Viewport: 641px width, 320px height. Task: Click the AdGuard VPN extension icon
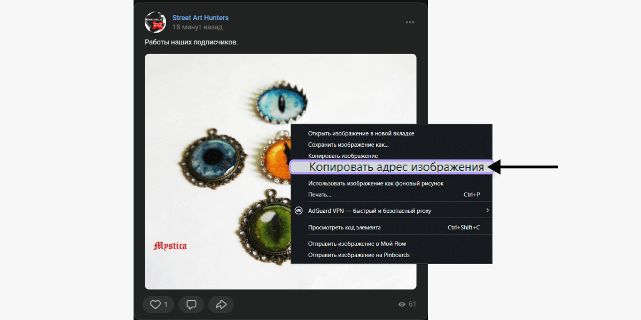point(299,211)
